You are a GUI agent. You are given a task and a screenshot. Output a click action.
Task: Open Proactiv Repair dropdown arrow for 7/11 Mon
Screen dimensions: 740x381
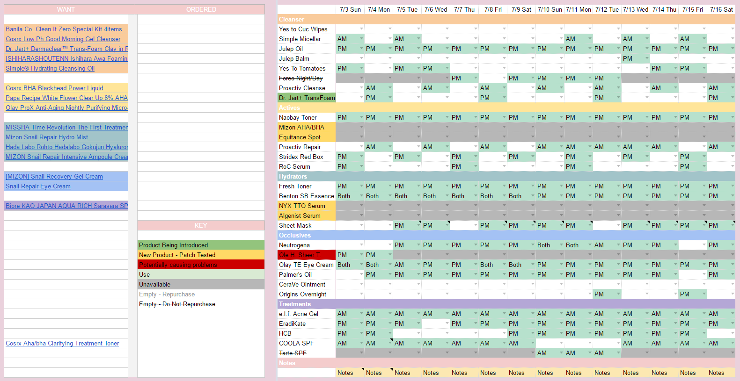click(590, 147)
